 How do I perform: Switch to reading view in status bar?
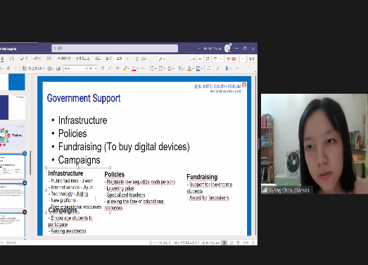[x=238, y=242]
